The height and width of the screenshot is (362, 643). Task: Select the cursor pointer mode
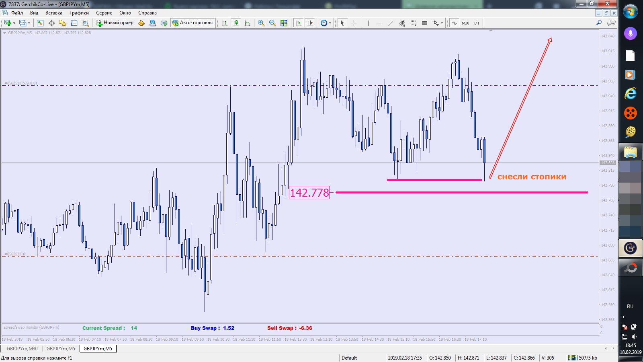point(342,23)
